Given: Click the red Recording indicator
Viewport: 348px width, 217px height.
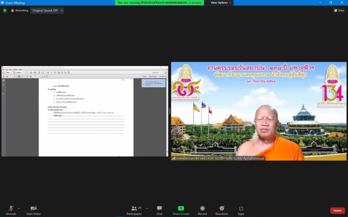Looking at the screenshot, I should (19, 10).
